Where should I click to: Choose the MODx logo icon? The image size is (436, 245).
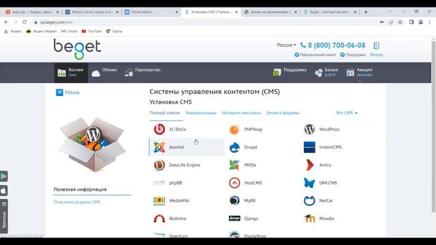coord(234,165)
